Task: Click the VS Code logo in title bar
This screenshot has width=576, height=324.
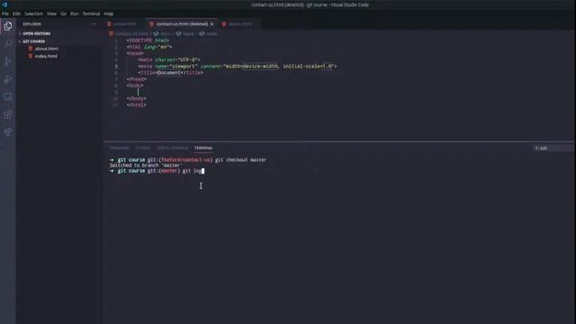Action: click(x=4, y=4)
